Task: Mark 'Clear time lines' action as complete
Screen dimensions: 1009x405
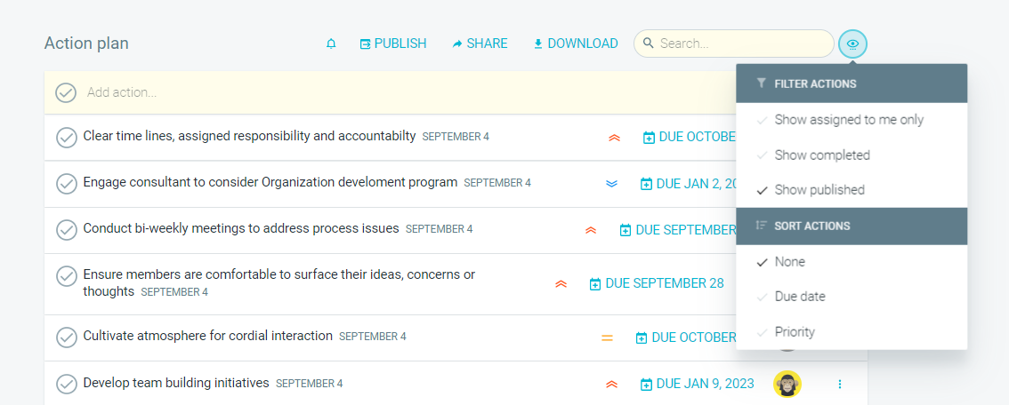Action: pos(66,138)
